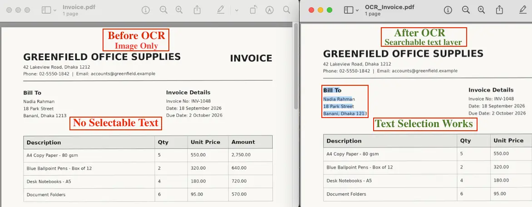Zoom out in the Invoice.pdf window
The height and width of the screenshot is (207, 532).
[163, 10]
